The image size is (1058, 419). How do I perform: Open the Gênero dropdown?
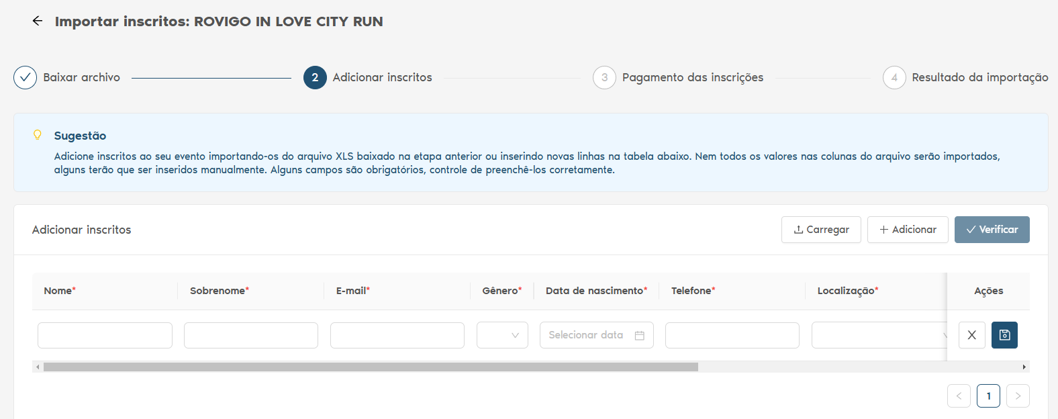[x=502, y=335]
